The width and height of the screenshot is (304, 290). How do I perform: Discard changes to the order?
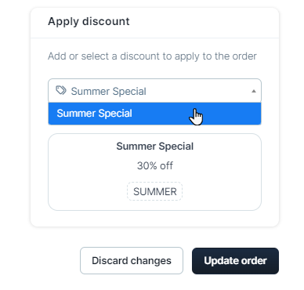pyautogui.click(x=132, y=260)
